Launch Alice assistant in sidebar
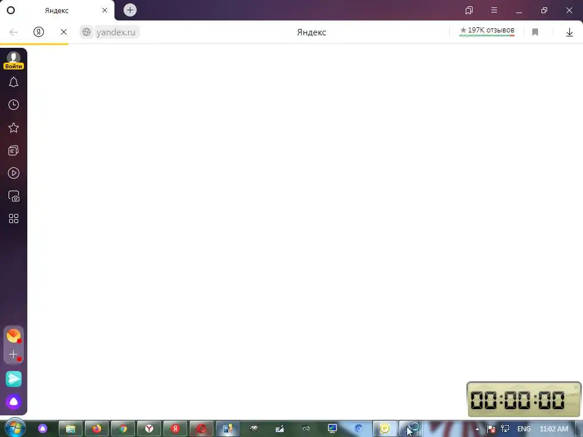583x437 pixels. (x=14, y=402)
